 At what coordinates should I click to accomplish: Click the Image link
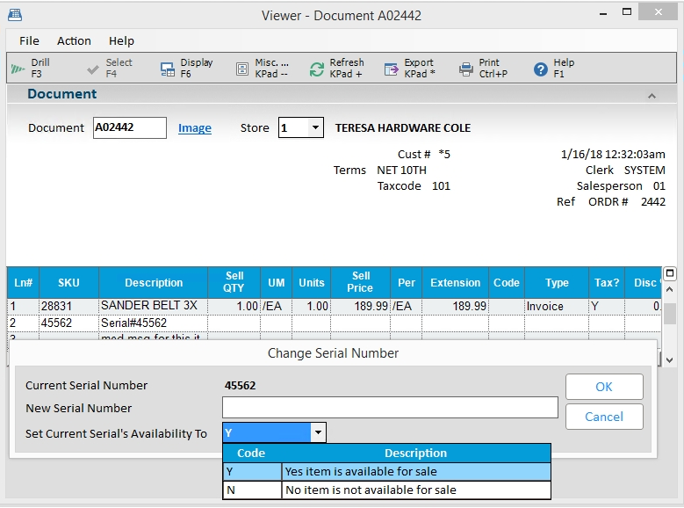pyautogui.click(x=194, y=128)
